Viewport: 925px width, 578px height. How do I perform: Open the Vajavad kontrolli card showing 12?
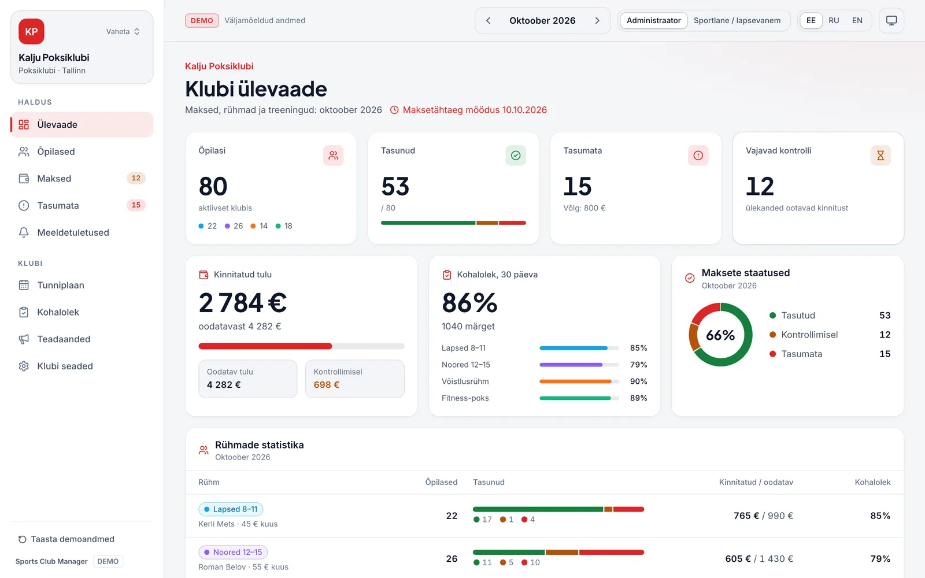[818, 188]
